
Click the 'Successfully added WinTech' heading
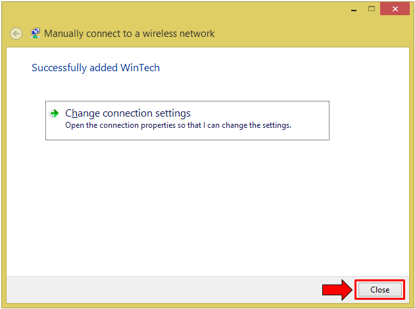pos(95,67)
